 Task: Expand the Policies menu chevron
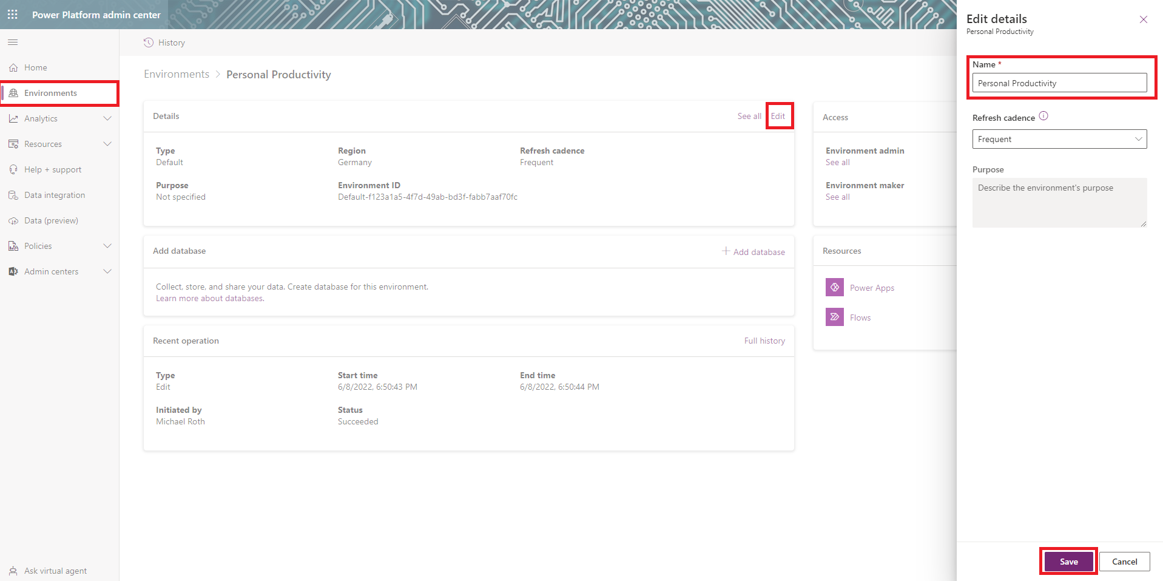107,246
